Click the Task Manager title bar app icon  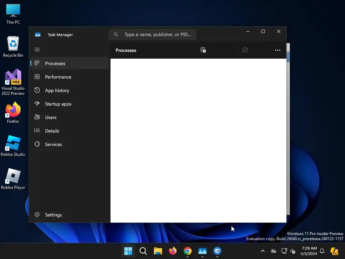(38, 35)
